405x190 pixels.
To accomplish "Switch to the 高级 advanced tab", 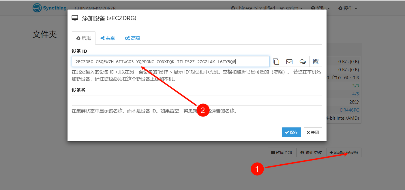I will point(132,38).
